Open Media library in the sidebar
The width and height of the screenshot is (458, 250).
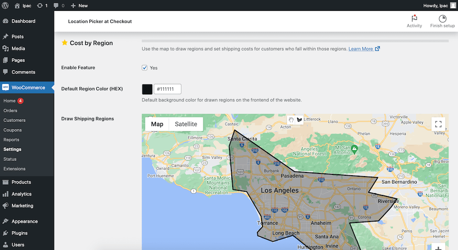pos(18,49)
